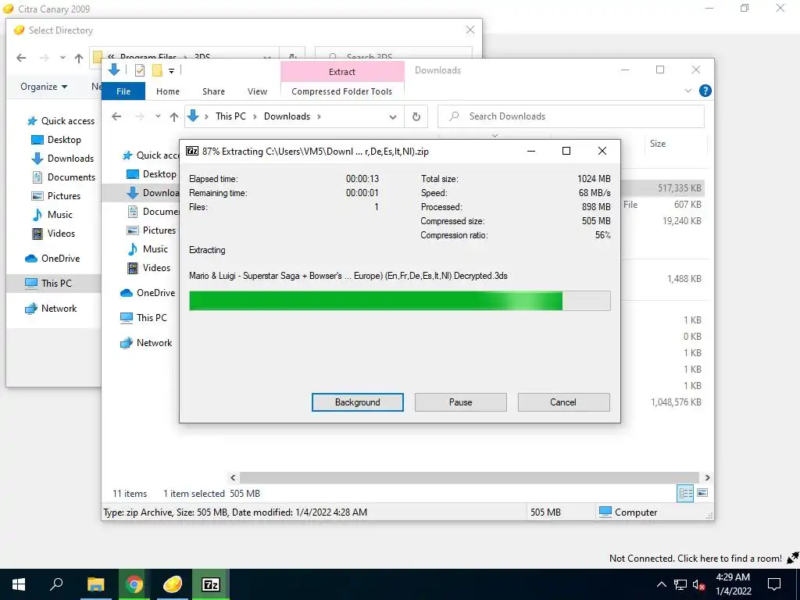Select OneDrive in Select Directory sidebar

tap(52, 258)
